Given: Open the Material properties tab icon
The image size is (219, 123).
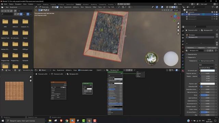Looking at the screenshot, I should click(183, 71).
